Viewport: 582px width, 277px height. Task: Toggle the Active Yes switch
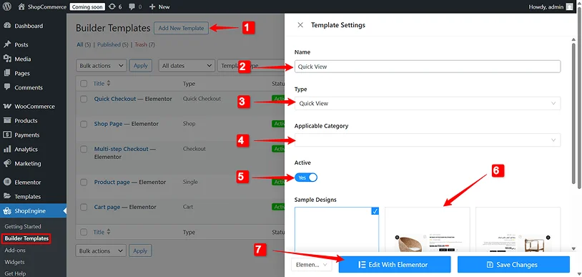[306, 178]
